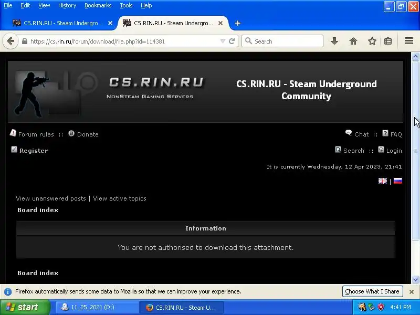
Task: Open a new tab with plus button
Action: pyautogui.click(x=238, y=23)
